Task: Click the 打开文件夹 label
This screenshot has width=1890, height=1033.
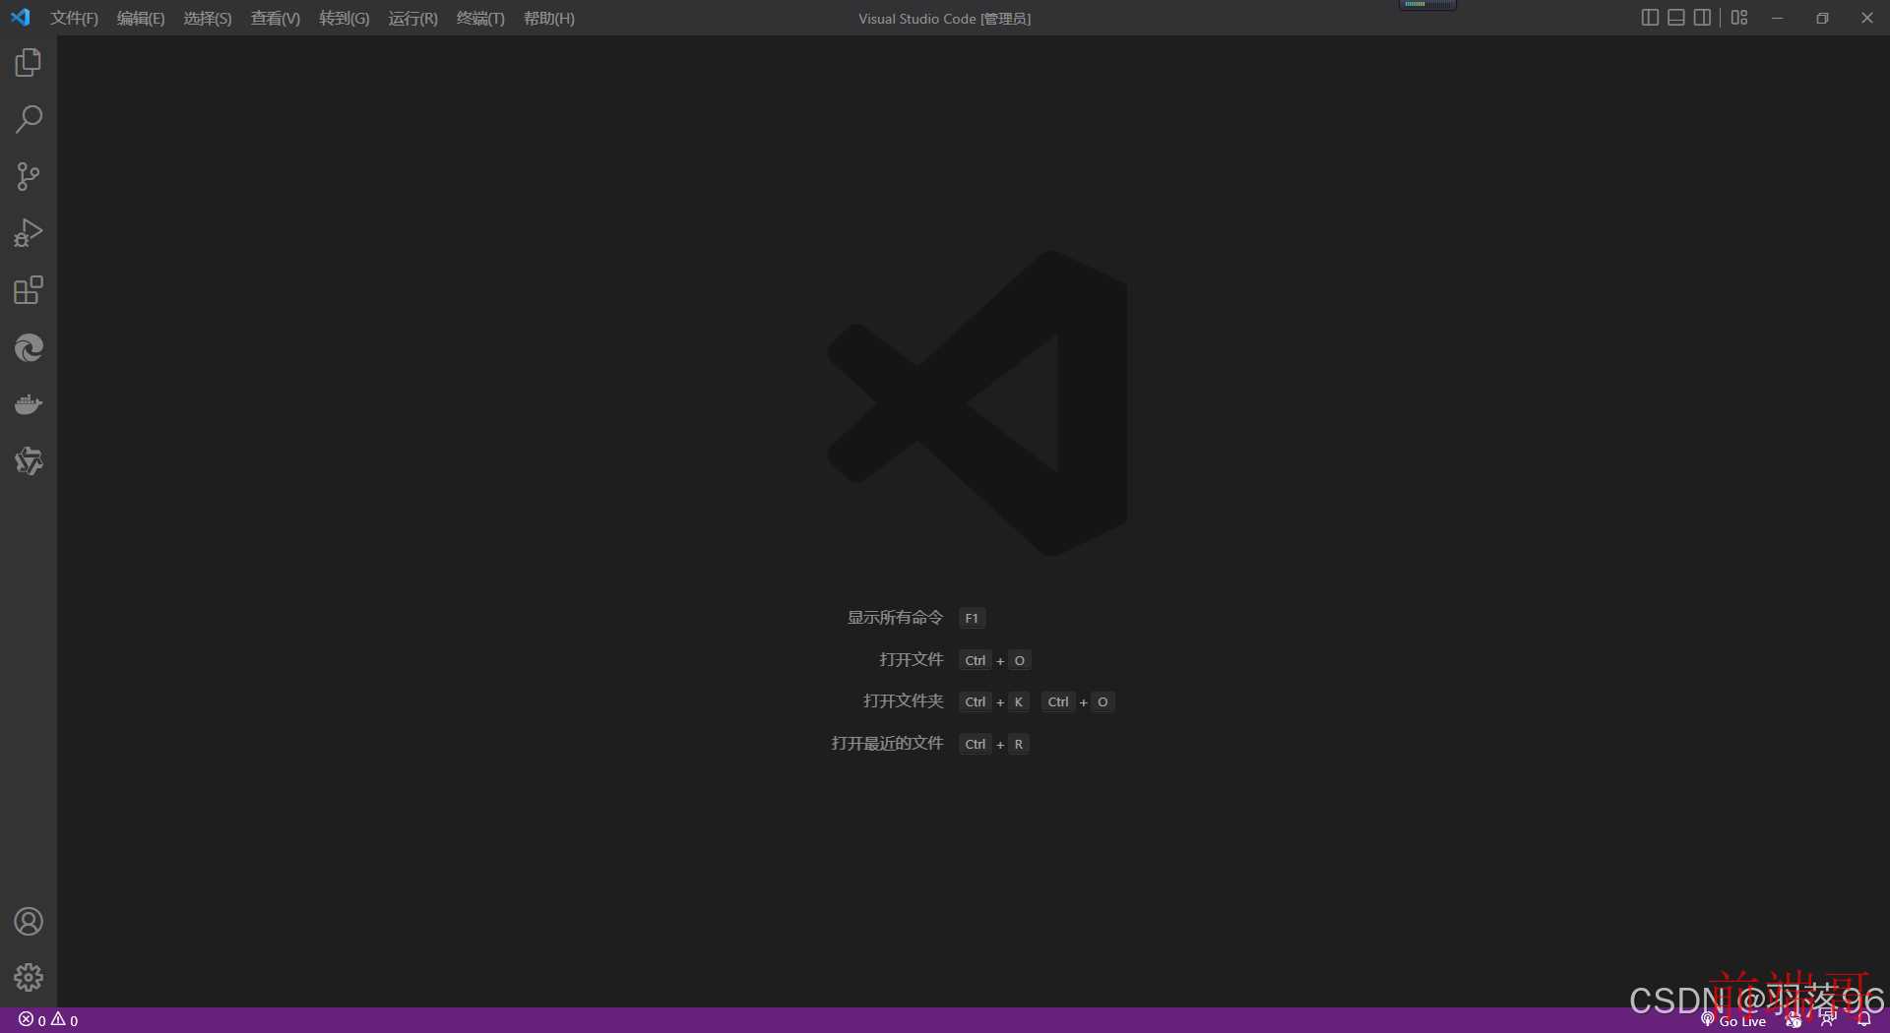Action: (903, 700)
